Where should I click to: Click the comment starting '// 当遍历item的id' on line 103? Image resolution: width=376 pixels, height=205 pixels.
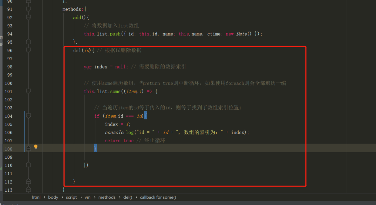pyautogui.click(x=168, y=108)
